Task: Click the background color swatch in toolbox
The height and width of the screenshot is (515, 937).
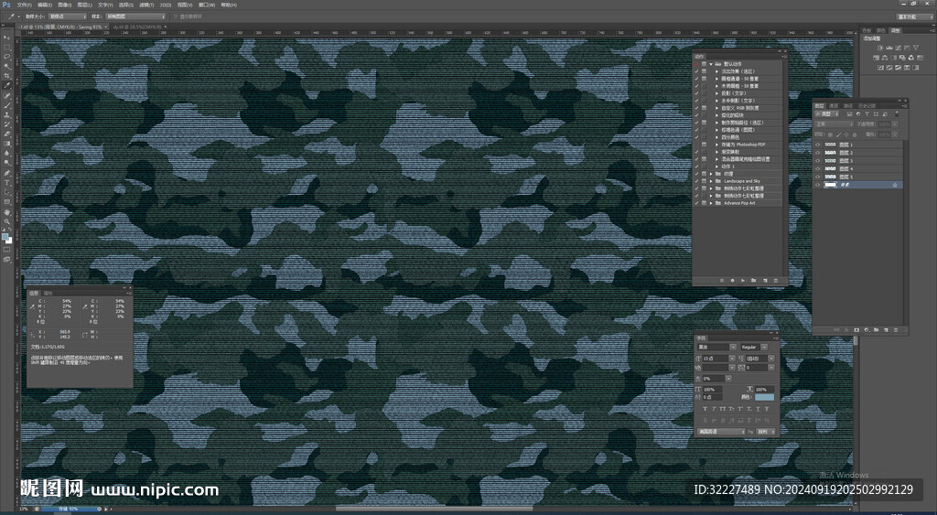Action: point(9,241)
